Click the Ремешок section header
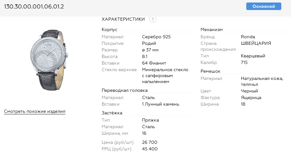Screen dimensions: 291x156 211,71
